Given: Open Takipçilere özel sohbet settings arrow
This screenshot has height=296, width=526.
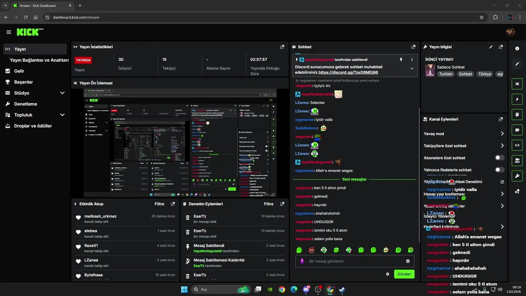Looking at the screenshot, I should [x=502, y=146].
